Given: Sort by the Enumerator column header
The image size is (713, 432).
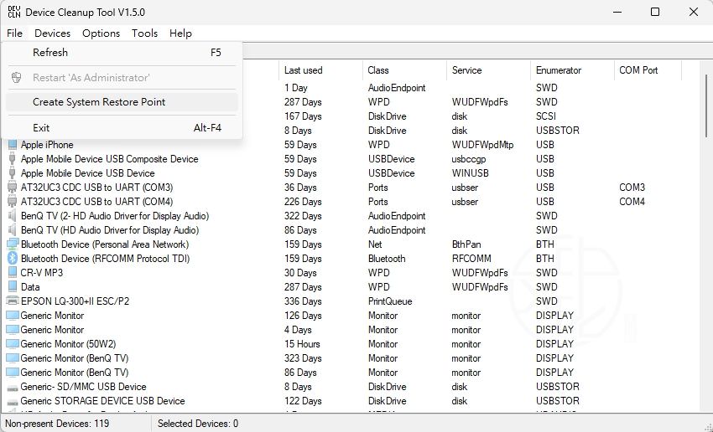Looking at the screenshot, I should 558,70.
